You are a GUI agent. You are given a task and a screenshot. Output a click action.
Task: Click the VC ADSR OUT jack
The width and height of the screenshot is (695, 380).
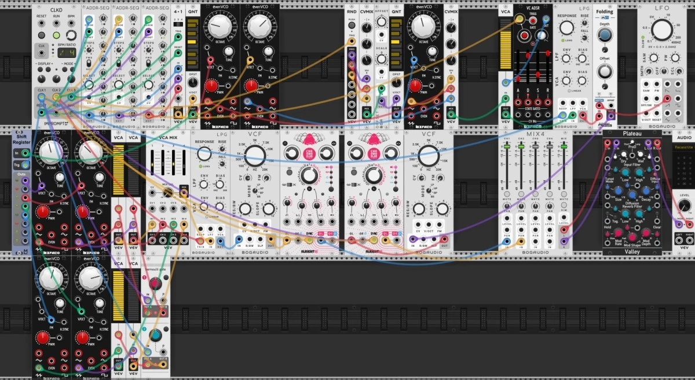click(546, 19)
